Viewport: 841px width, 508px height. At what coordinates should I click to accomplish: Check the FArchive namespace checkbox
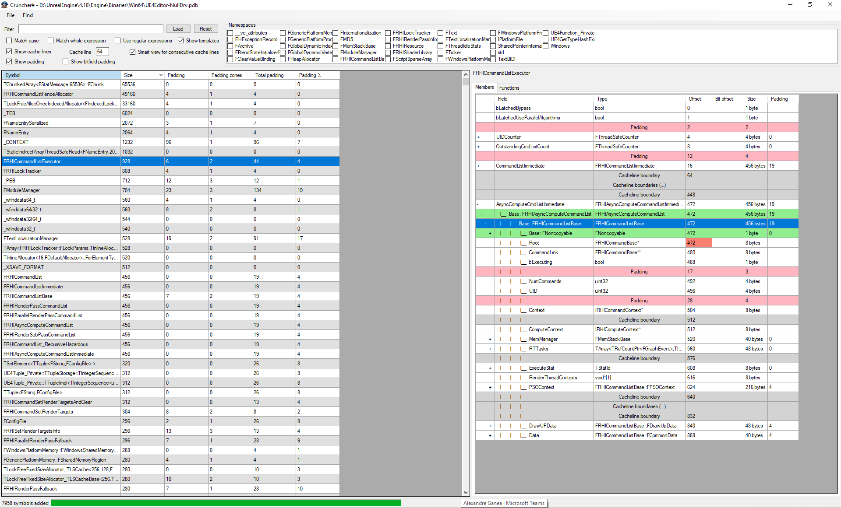[x=230, y=46]
